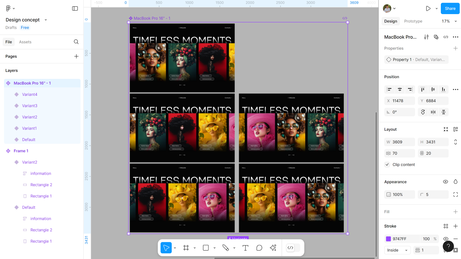Image resolution: width=461 pixels, height=259 pixels.
Task: Toggle Appearance visibility eye icon
Action: click(x=445, y=182)
